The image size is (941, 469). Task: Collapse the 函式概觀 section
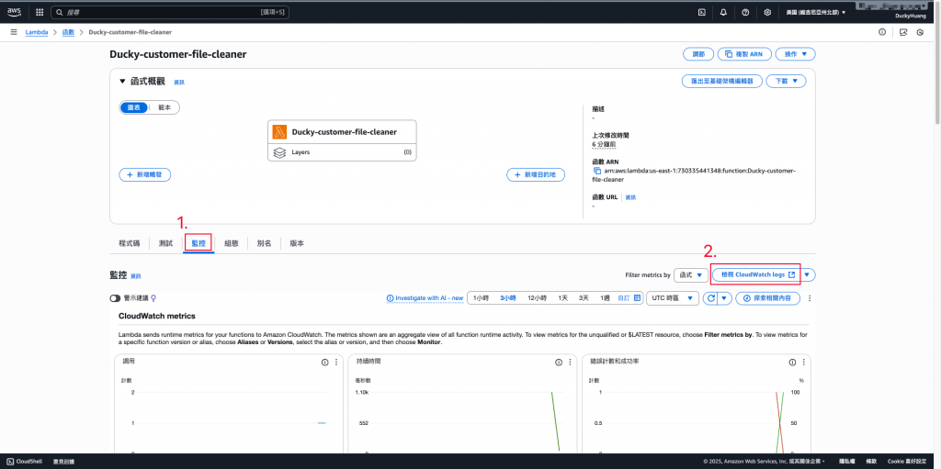pyautogui.click(x=122, y=81)
